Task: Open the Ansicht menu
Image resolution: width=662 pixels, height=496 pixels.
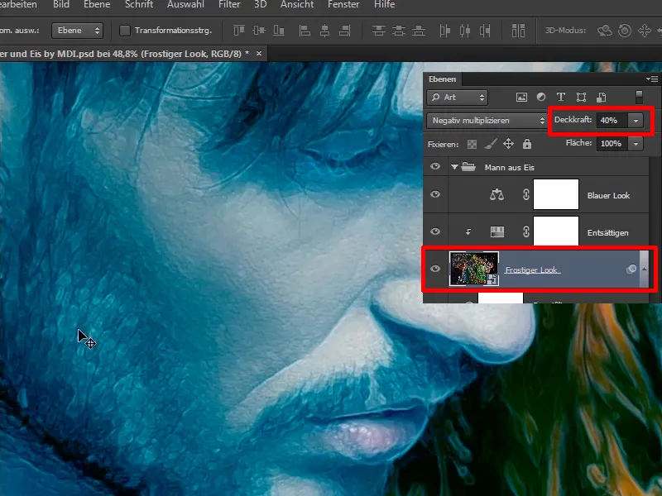Action: tap(297, 5)
